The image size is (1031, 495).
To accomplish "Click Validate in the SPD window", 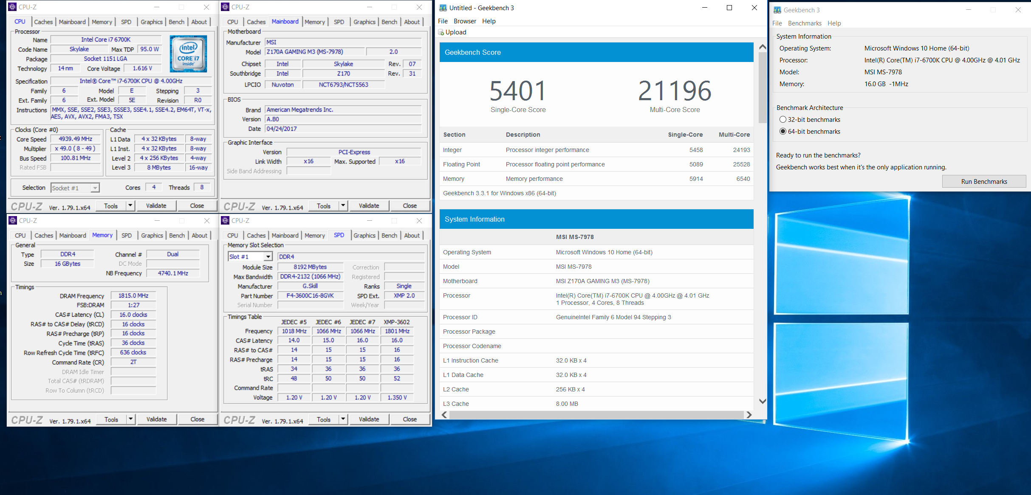I will (x=369, y=419).
